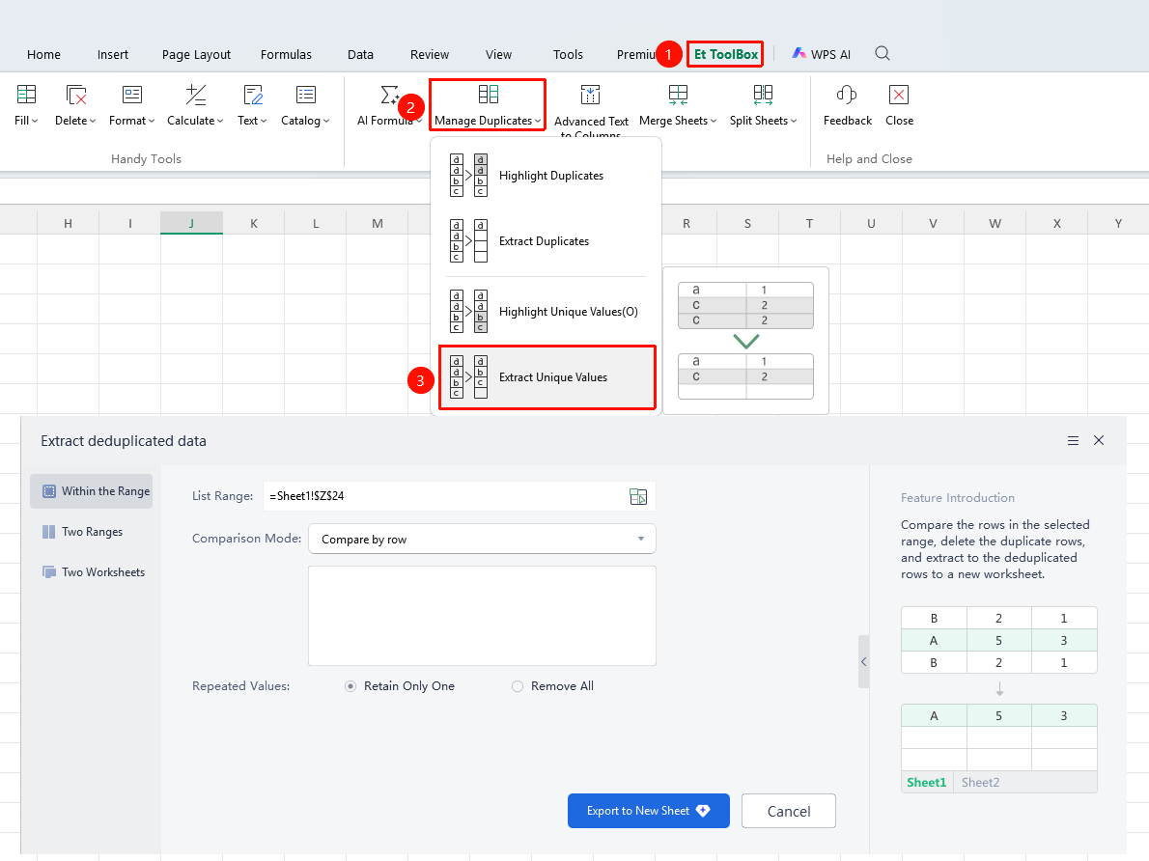1149x861 pixels.
Task: Open WPS AI
Action: click(x=822, y=54)
